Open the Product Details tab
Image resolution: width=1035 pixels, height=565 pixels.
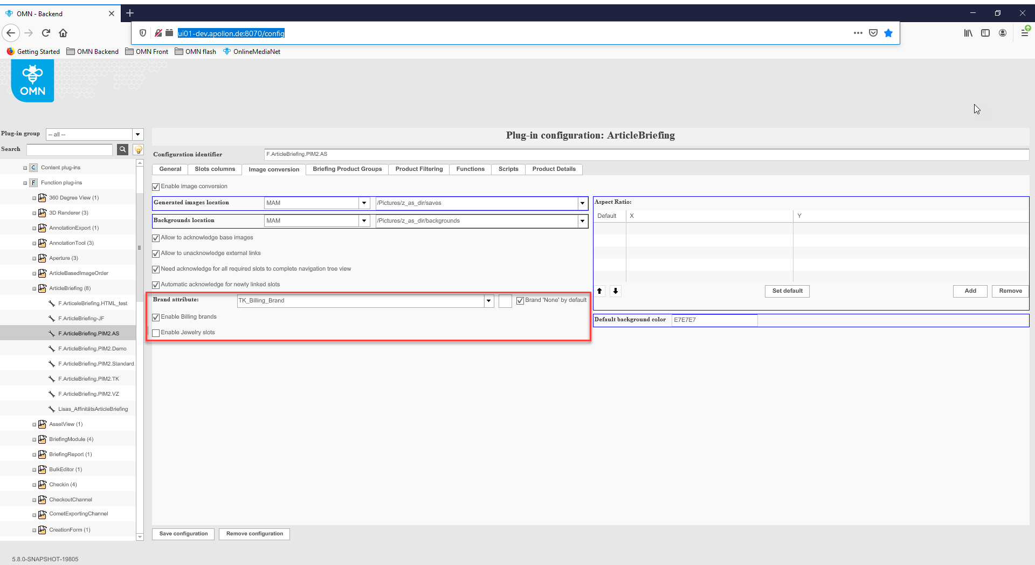[x=554, y=169]
